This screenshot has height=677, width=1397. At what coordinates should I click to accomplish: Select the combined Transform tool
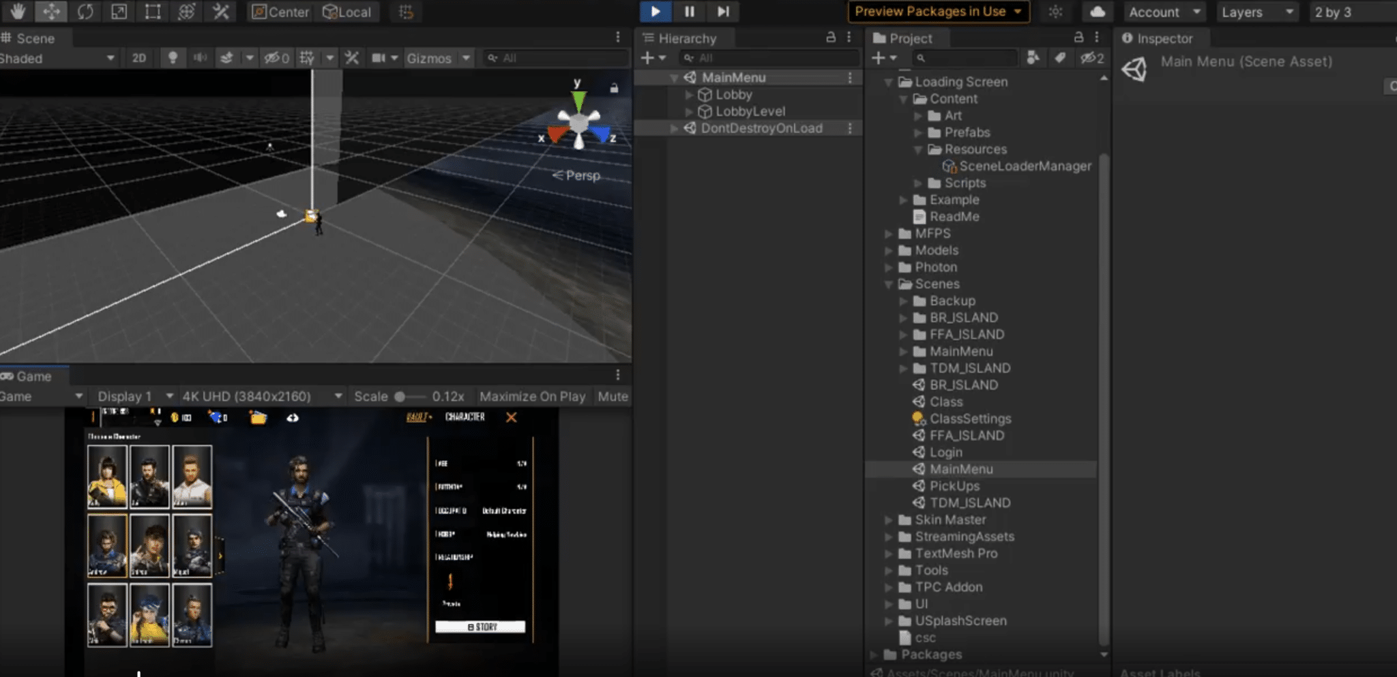tap(186, 12)
